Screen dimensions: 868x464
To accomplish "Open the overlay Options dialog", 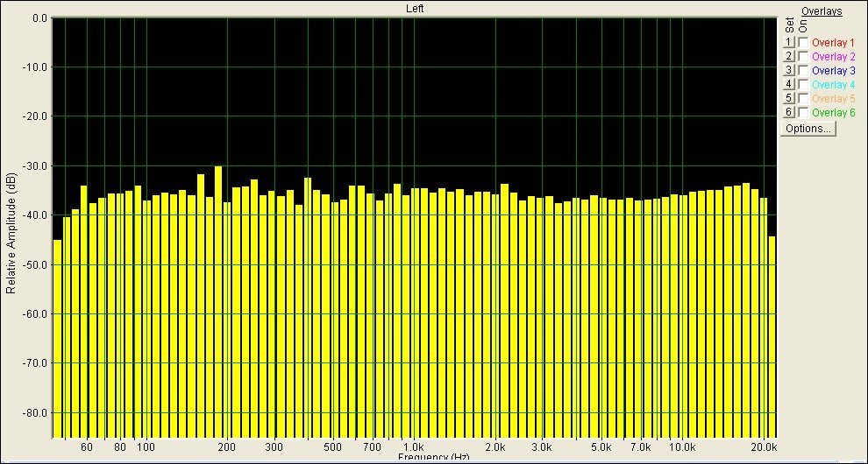I will pos(808,129).
